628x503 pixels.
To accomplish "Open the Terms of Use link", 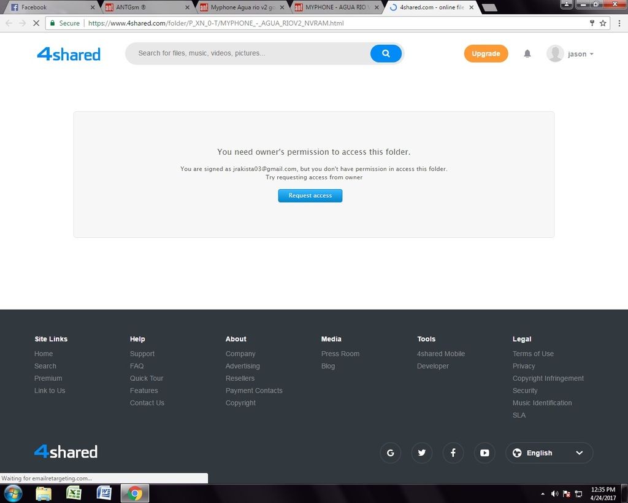I will click(533, 354).
